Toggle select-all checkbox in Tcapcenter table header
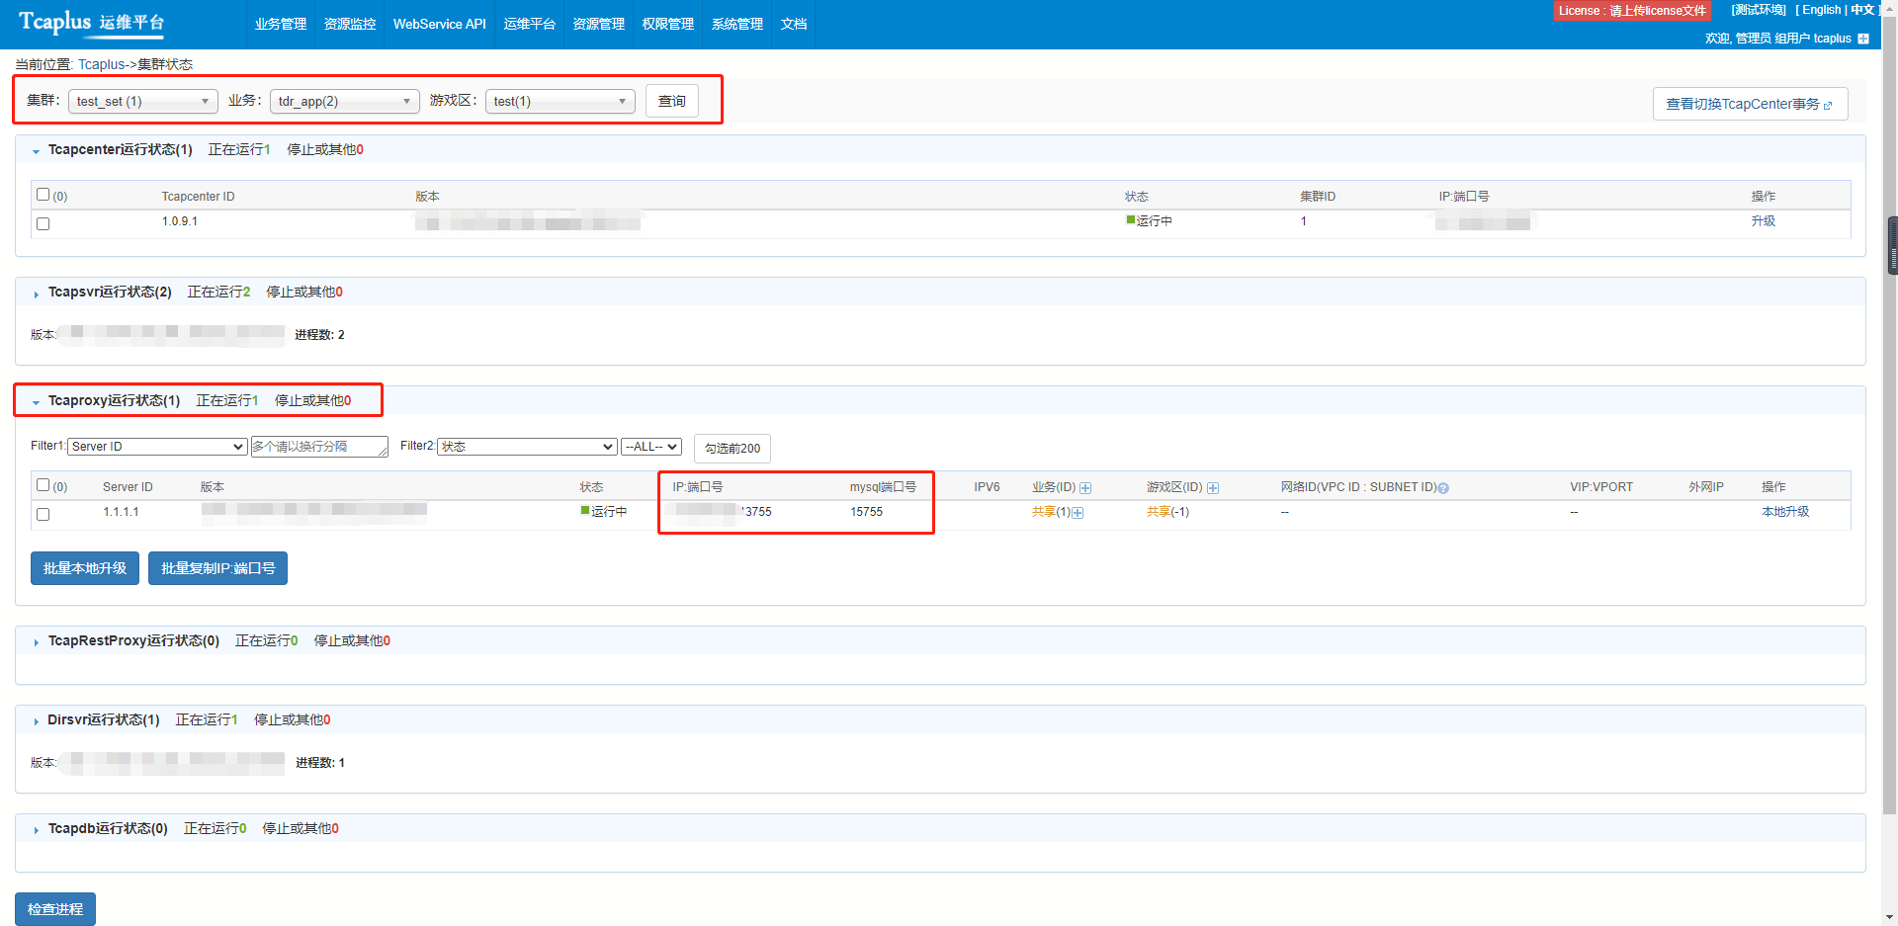1898x926 pixels. 43,195
